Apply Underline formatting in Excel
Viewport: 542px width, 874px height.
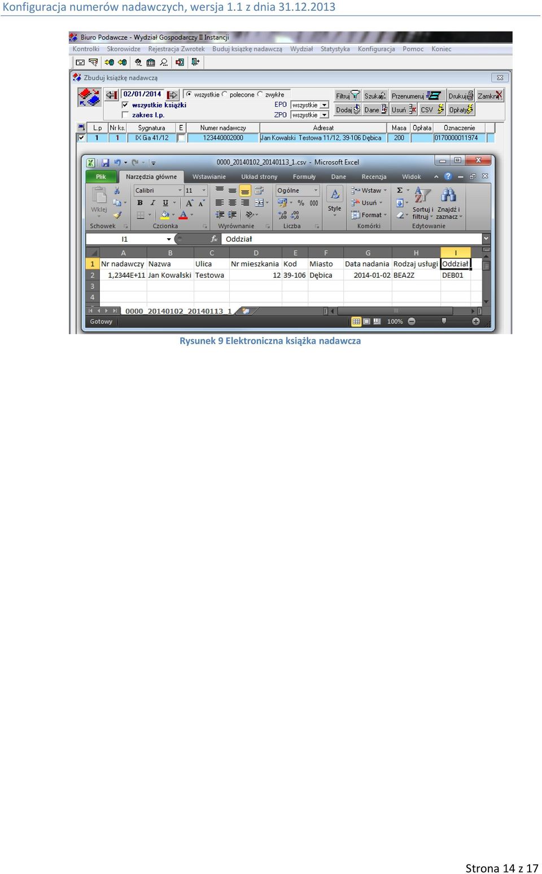pos(165,203)
